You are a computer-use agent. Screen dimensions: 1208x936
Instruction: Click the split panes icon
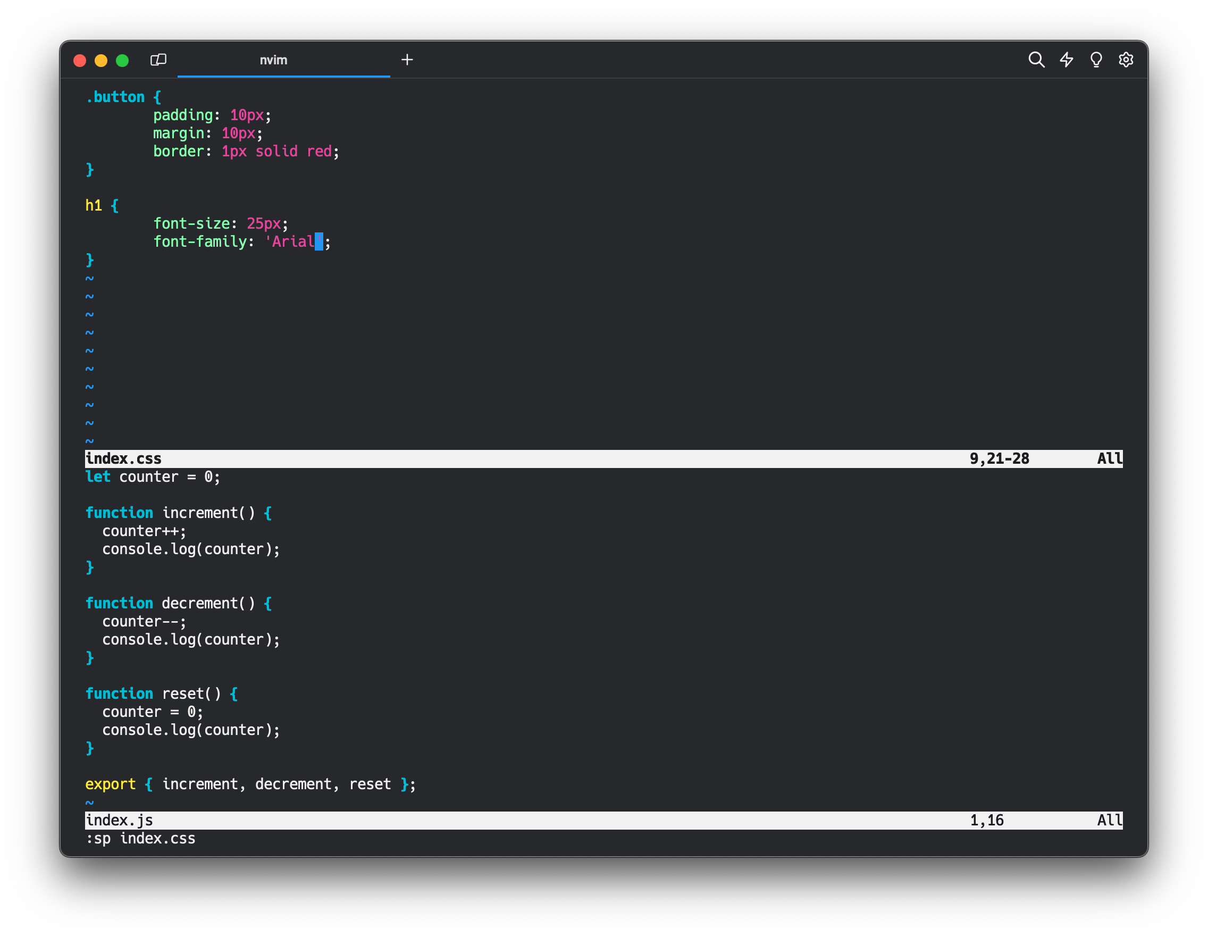pyautogui.click(x=158, y=60)
